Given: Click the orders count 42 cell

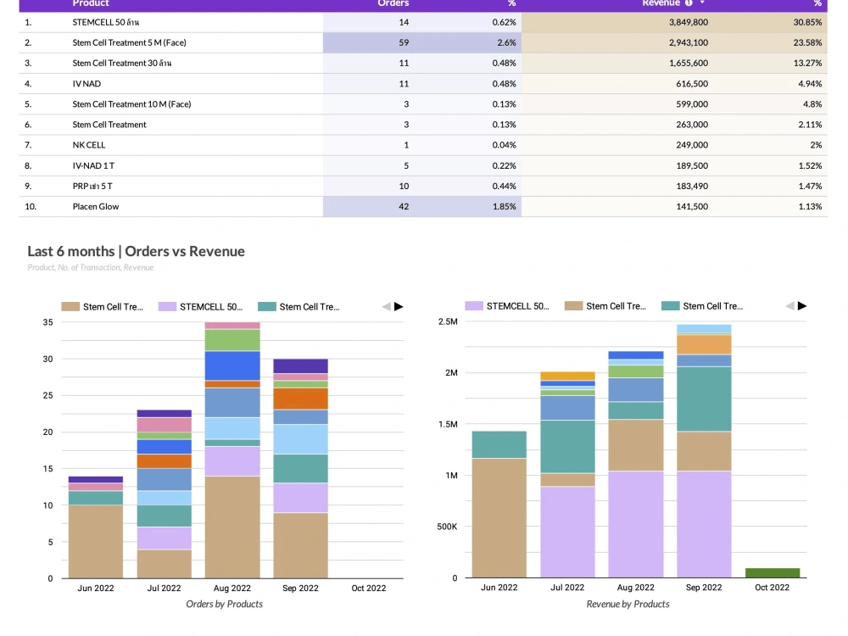Looking at the screenshot, I should pos(404,207).
